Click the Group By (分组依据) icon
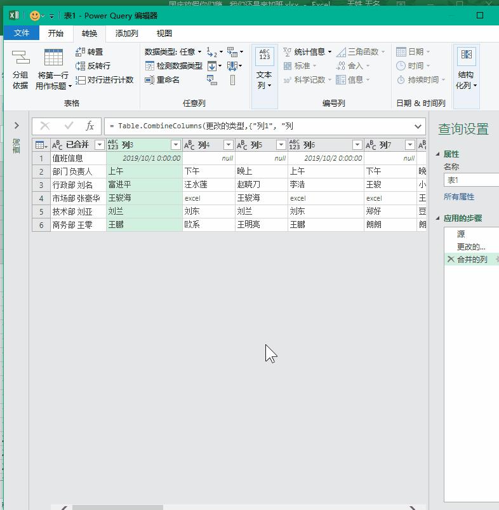The width and height of the screenshot is (499, 510). (20, 57)
